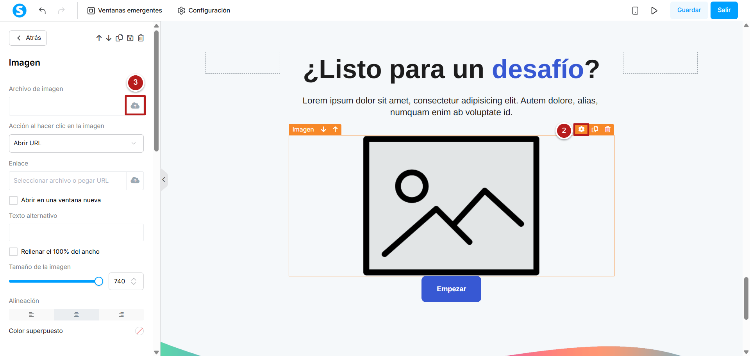Undo the last change
750x356 pixels.
point(43,11)
